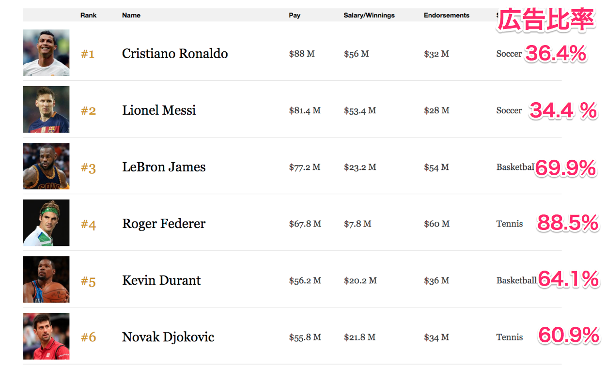Image resolution: width=606 pixels, height=366 pixels.
Task: Open Kevin Durant's photo thumbnail
Action: (46, 279)
